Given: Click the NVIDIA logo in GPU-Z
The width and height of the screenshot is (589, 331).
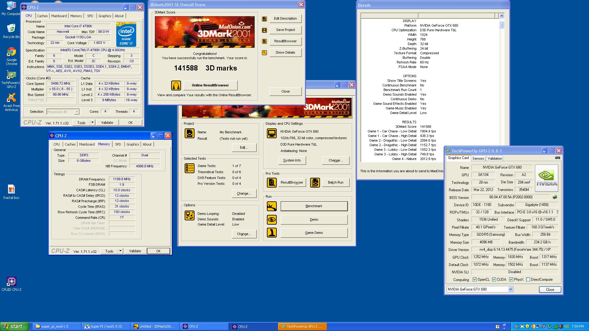Looking at the screenshot, I should 546,178.
